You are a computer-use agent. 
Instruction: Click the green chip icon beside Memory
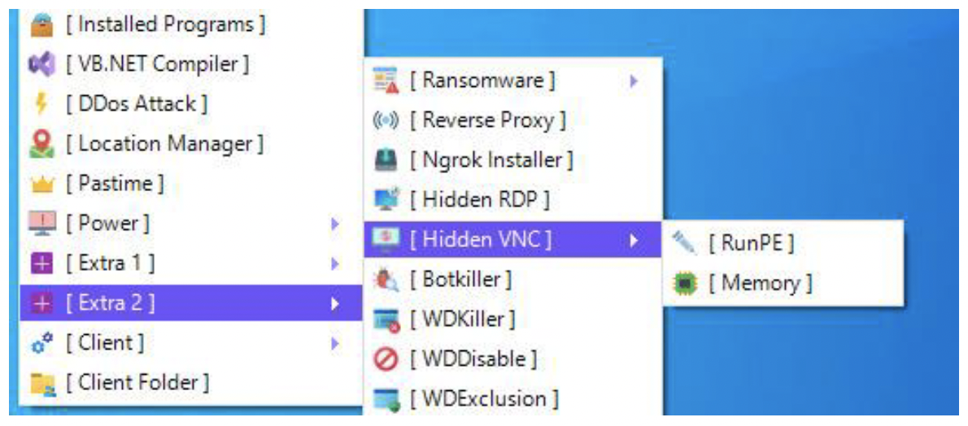coord(684,285)
